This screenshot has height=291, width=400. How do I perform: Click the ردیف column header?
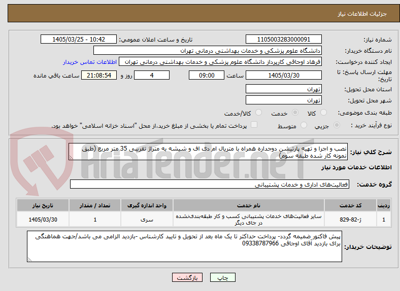coord(384,205)
